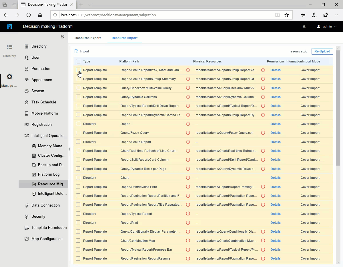This screenshot has width=343, height=267.
Task: Click the Import icon above the table
Action: (76, 51)
